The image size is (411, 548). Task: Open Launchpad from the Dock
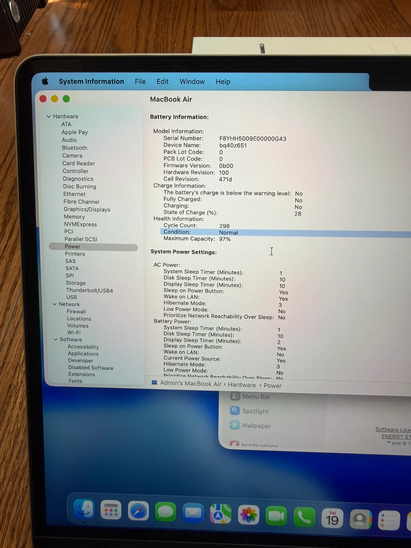click(111, 510)
